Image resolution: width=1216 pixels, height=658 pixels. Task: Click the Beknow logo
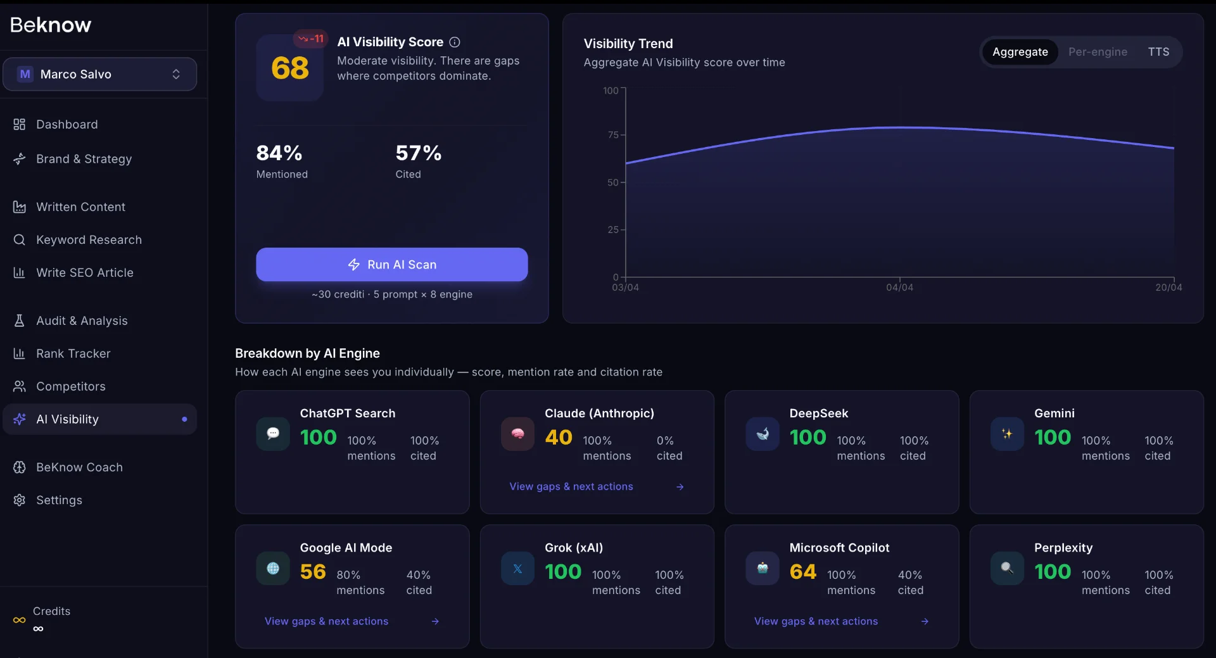point(51,25)
